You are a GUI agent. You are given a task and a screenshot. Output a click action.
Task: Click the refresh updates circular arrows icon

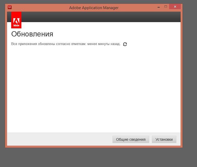tap(125, 44)
